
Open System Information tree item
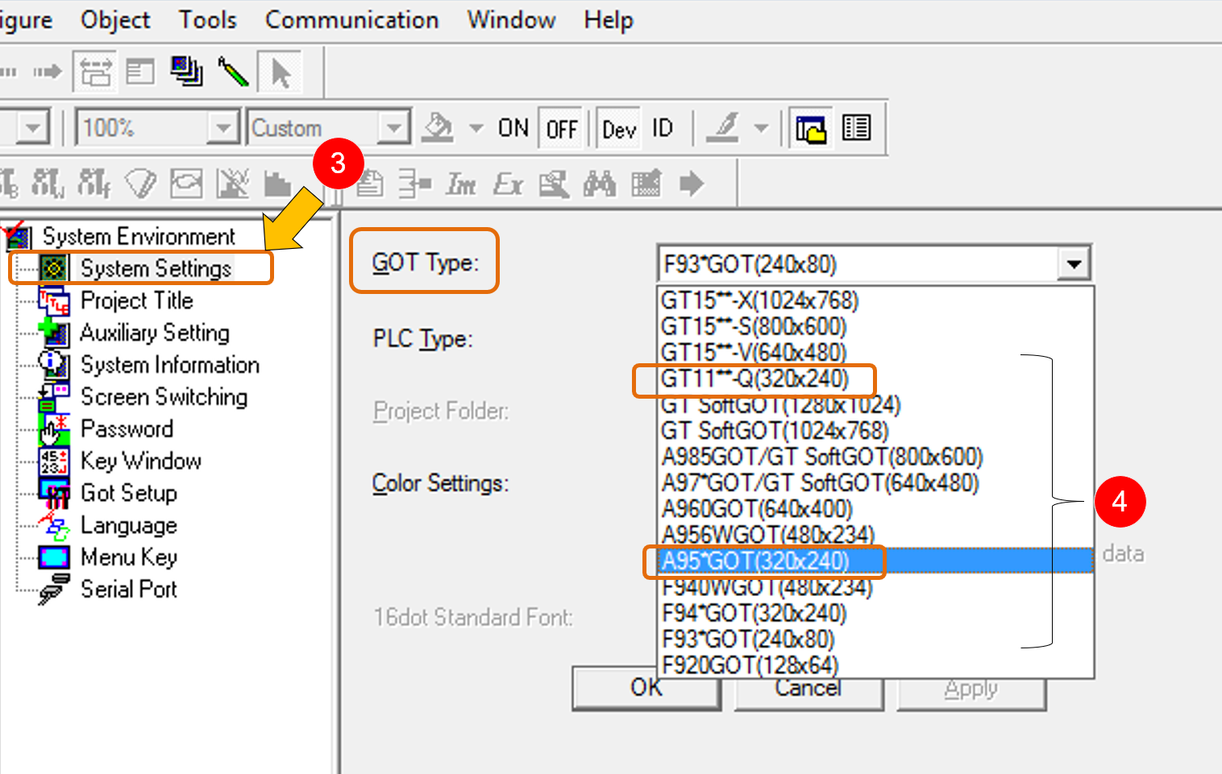pyautogui.click(x=170, y=365)
